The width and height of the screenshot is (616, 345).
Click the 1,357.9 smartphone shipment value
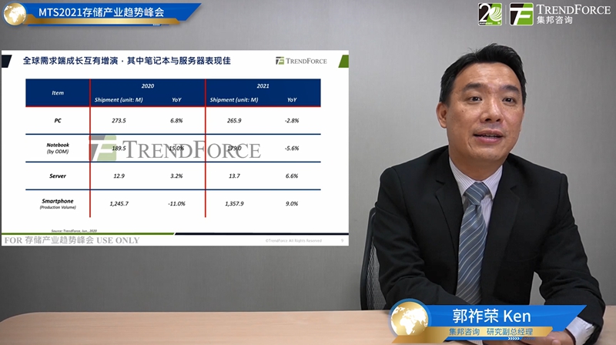231,203
